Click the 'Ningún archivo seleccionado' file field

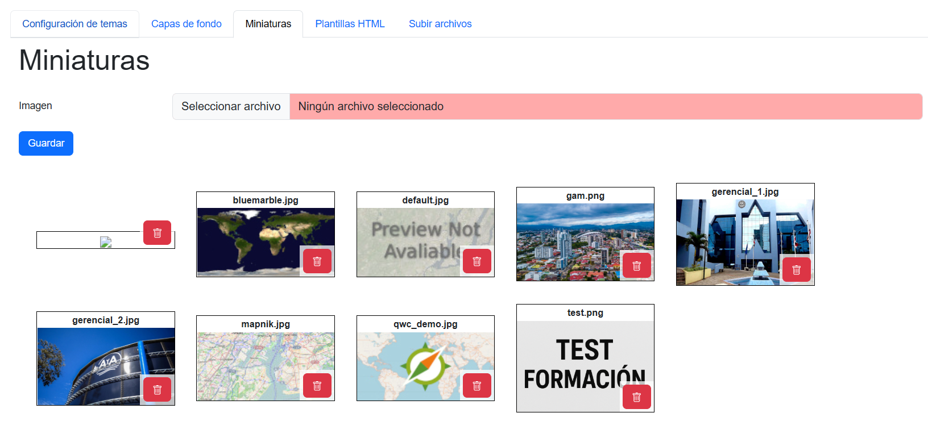605,107
